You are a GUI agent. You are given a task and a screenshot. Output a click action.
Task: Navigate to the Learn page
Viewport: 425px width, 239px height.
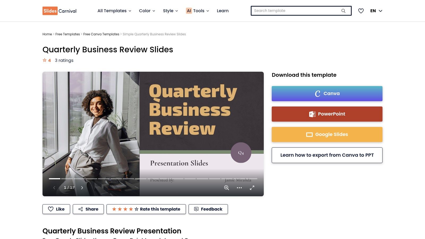click(x=223, y=11)
